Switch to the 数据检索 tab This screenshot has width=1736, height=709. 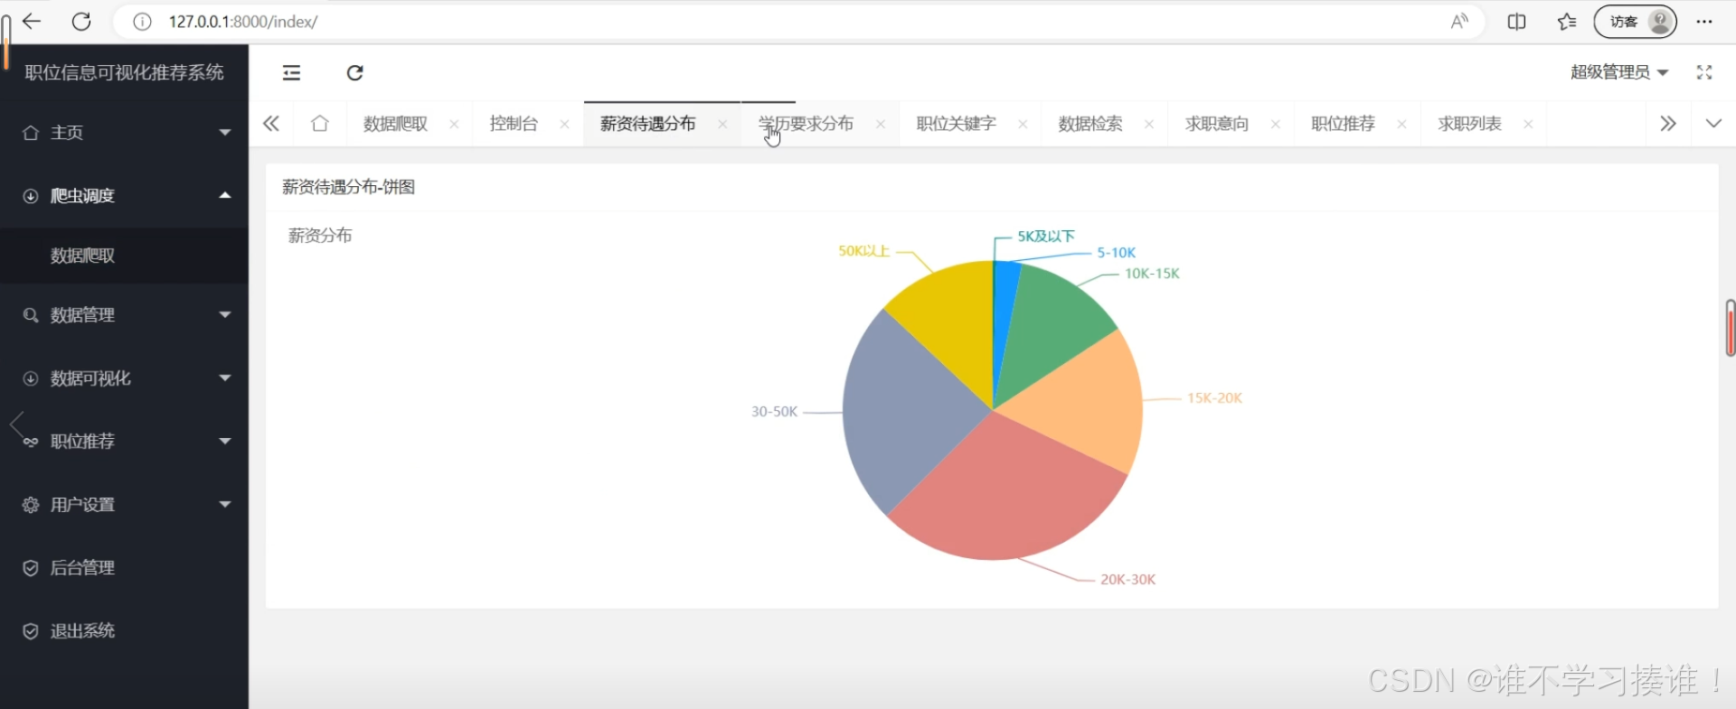[x=1090, y=124]
